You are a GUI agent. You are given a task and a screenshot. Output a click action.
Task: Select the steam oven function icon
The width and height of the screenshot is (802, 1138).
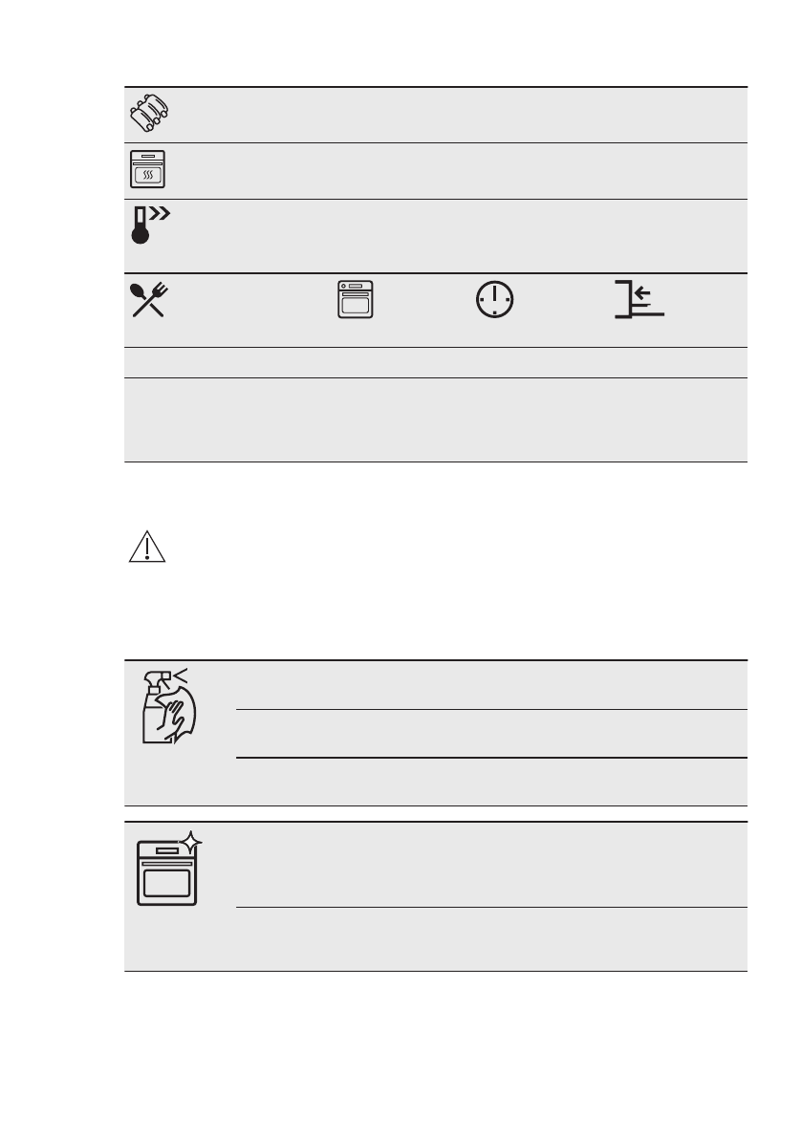click(146, 171)
